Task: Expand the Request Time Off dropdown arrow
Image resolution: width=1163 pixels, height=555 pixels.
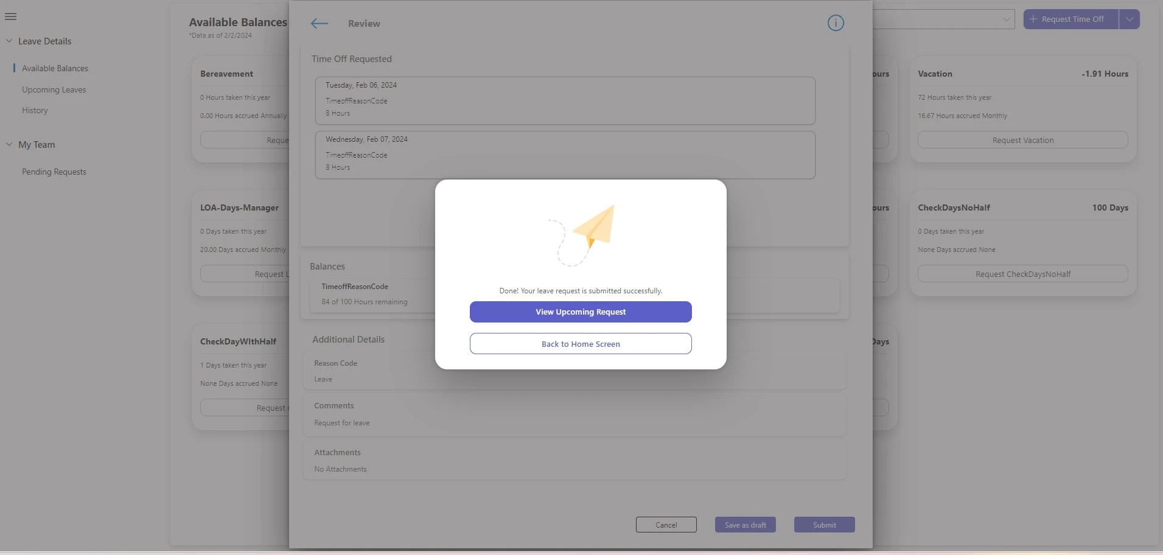Action: pyautogui.click(x=1130, y=19)
